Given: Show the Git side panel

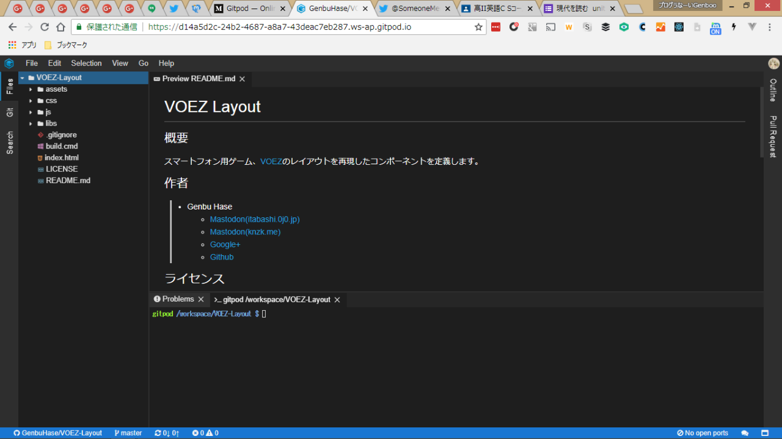Looking at the screenshot, I should tap(10, 112).
